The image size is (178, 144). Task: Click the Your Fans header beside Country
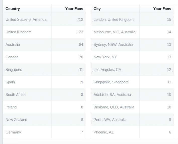point(74,9)
